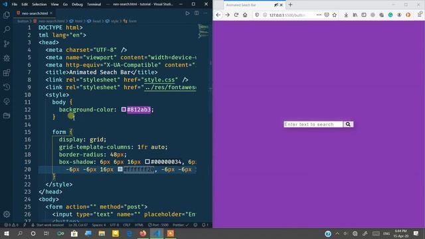This screenshot has height=239, width=425.
Task: Click the style breadcrumb item
Action: 114,21
